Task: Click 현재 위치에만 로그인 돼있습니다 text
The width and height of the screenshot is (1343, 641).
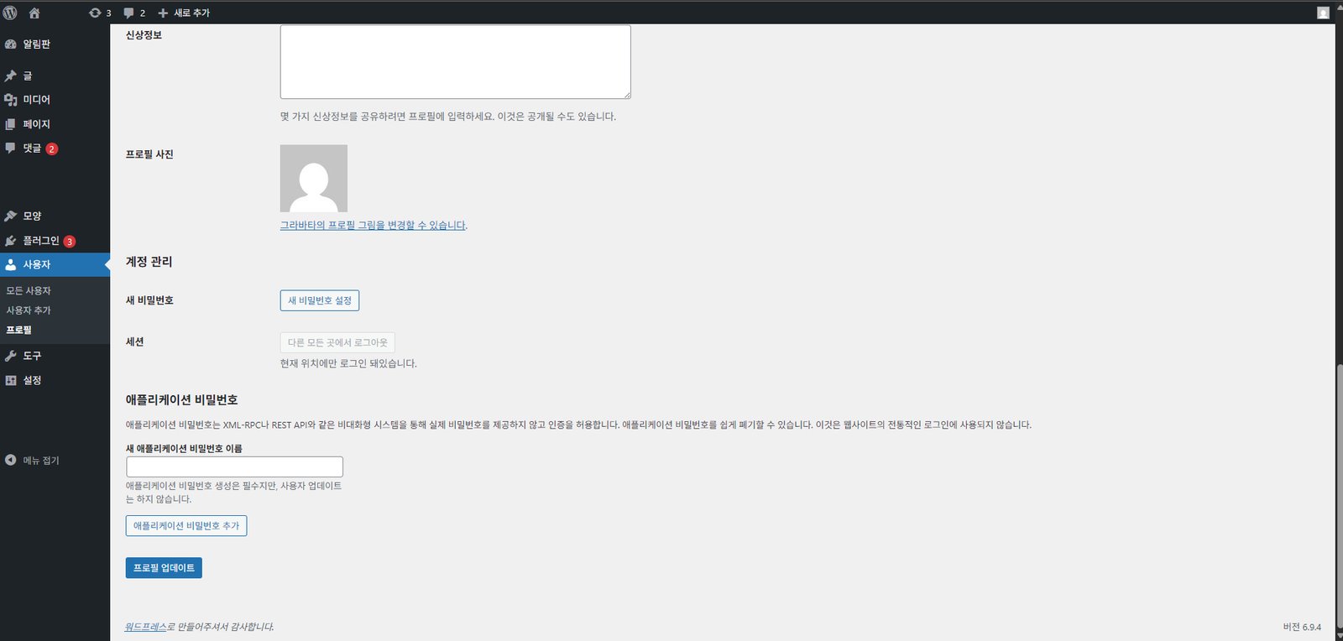Action: click(348, 363)
